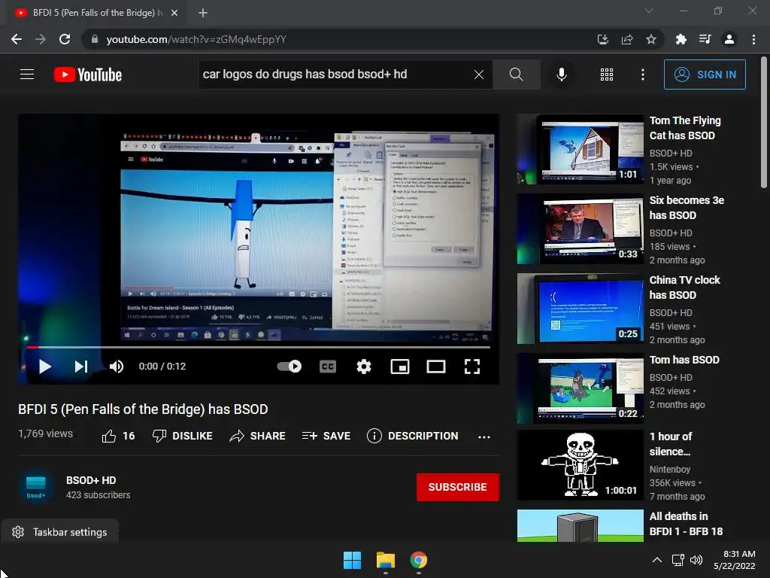
Task: Click the page vertical scrollbar
Action: tap(764, 122)
